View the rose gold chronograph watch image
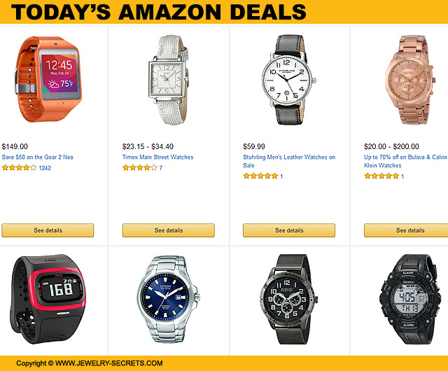This screenshot has width=448, height=371. (409, 80)
